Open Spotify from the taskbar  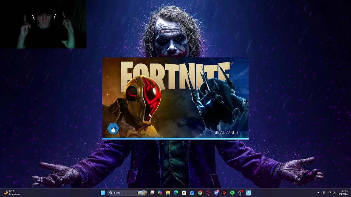(x=232, y=193)
